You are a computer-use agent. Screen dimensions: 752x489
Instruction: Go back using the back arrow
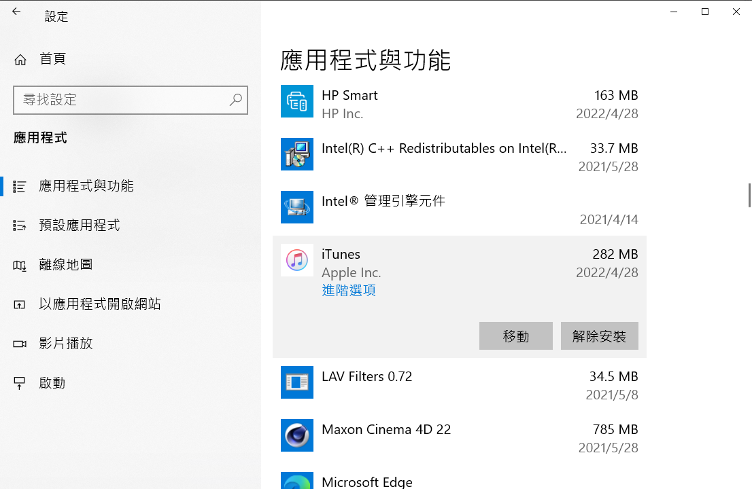[x=16, y=12]
